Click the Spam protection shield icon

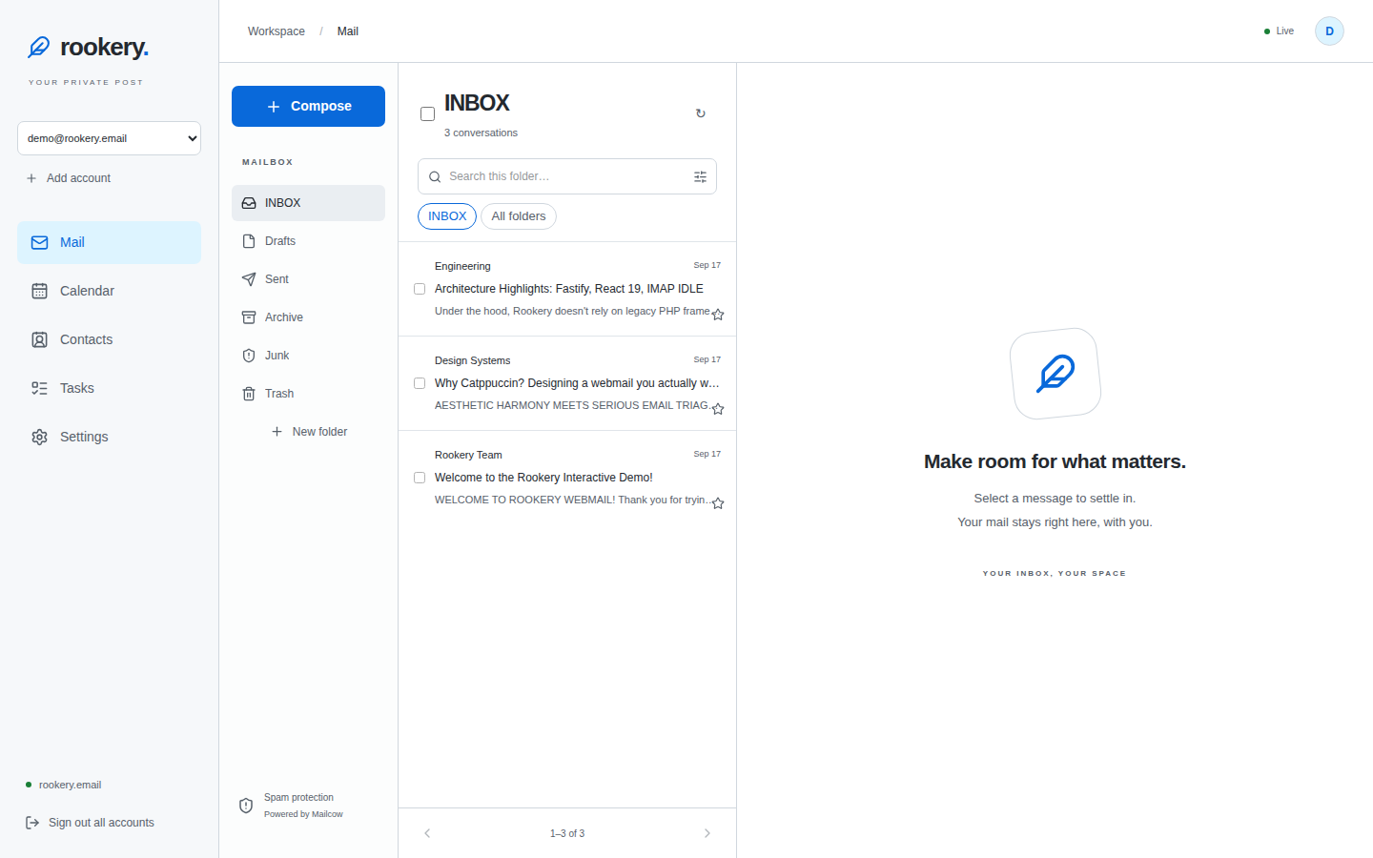click(246, 806)
